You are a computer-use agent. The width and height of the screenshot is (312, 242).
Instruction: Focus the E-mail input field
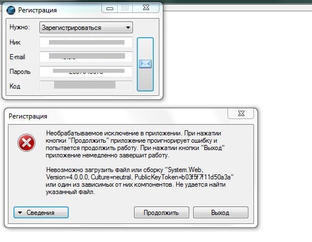click(86, 57)
